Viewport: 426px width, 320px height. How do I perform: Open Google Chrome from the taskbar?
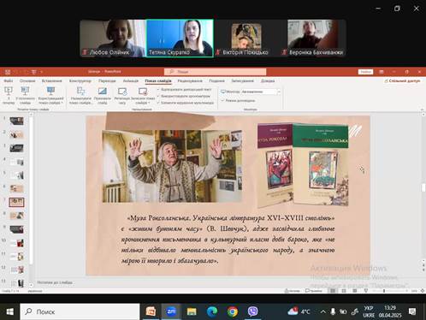(233, 311)
